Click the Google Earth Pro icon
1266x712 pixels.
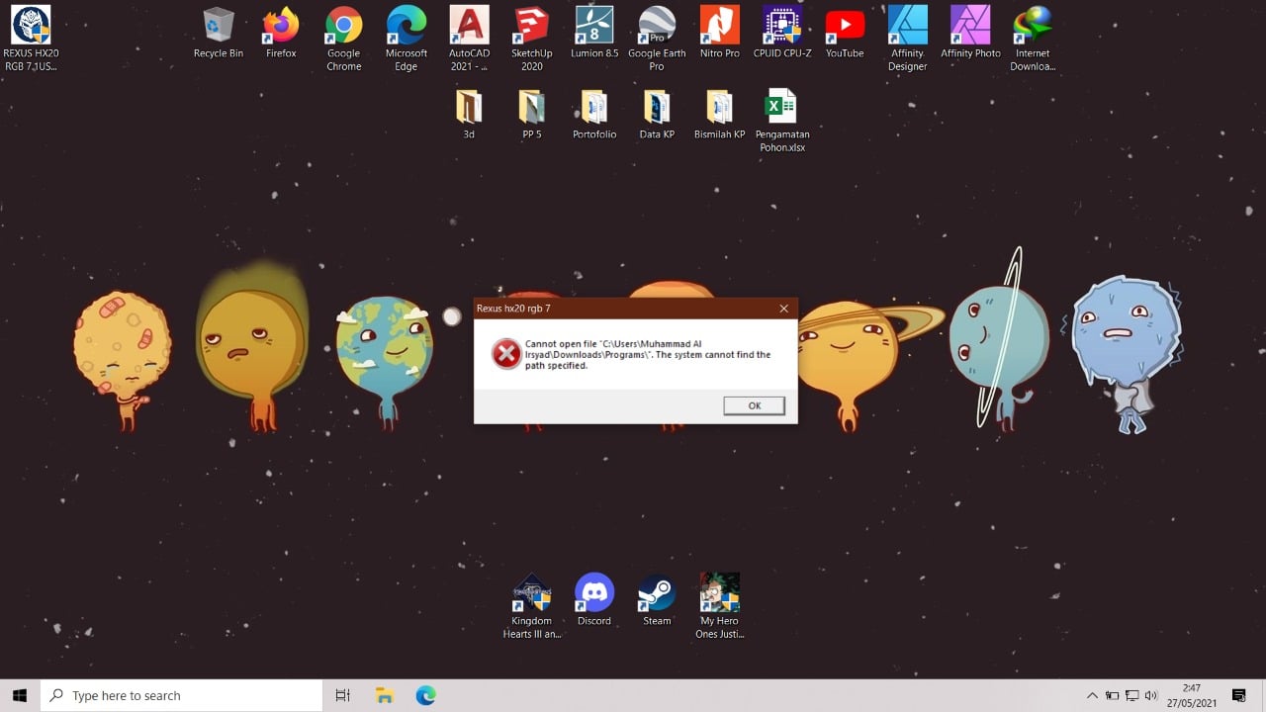[657, 39]
